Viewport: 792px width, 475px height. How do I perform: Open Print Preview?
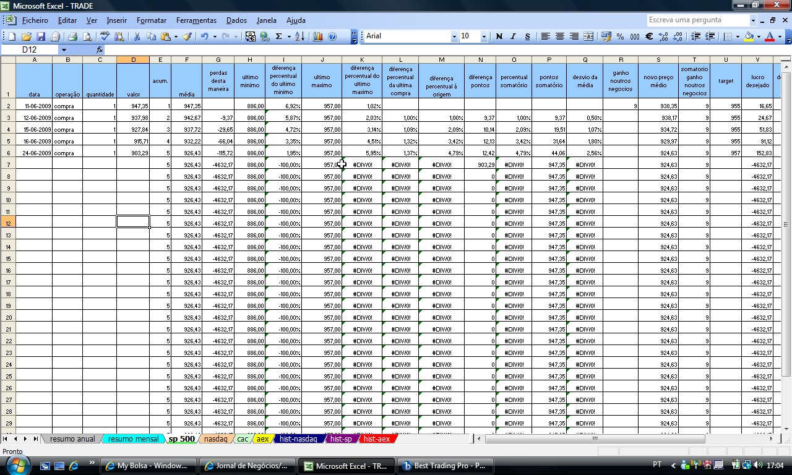[87, 36]
